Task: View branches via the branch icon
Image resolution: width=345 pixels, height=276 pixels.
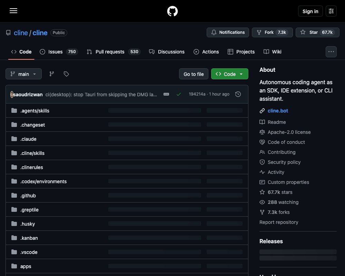Action: (52, 74)
